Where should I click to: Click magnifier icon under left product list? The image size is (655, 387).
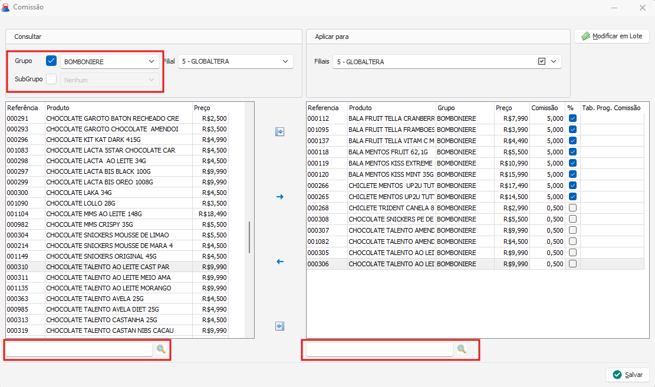161,350
